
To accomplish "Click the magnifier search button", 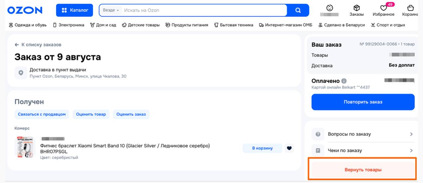I will 298,10.
